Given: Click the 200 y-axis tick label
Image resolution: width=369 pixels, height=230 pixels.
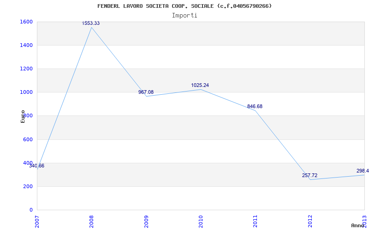Looking at the screenshot, I should 28,187.
